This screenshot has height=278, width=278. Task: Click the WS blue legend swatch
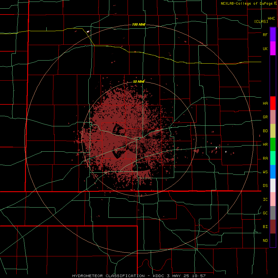click(273, 172)
